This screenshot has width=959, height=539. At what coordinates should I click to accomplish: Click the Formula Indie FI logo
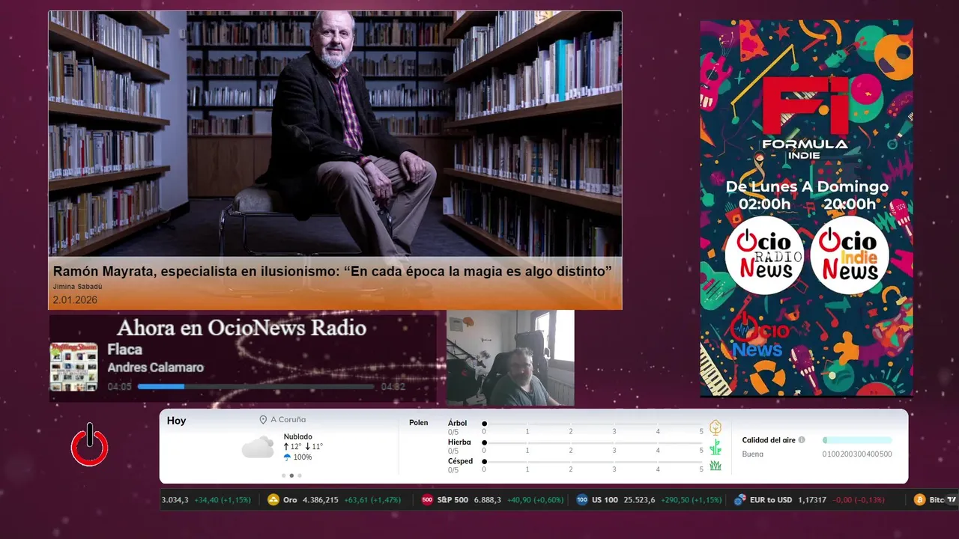pyautogui.click(x=805, y=118)
